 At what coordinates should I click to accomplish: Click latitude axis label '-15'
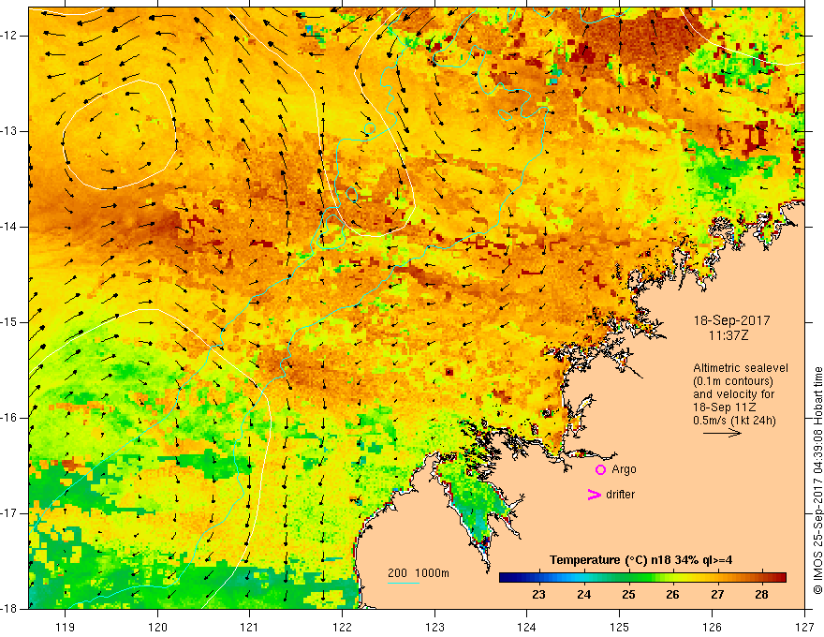click(9, 322)
